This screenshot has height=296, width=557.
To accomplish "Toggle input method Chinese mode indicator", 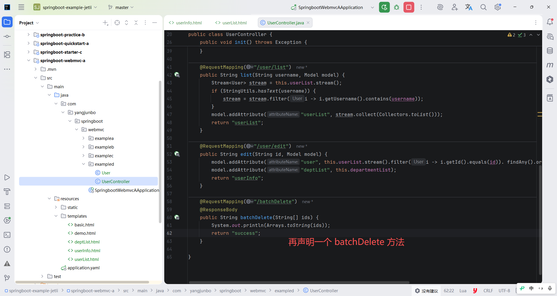I will (531, 288).
